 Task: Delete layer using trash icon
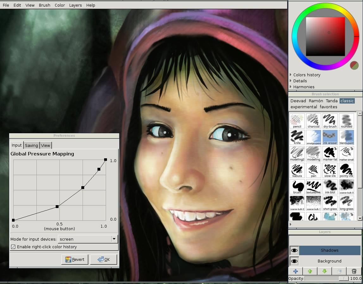pos(354,271)
